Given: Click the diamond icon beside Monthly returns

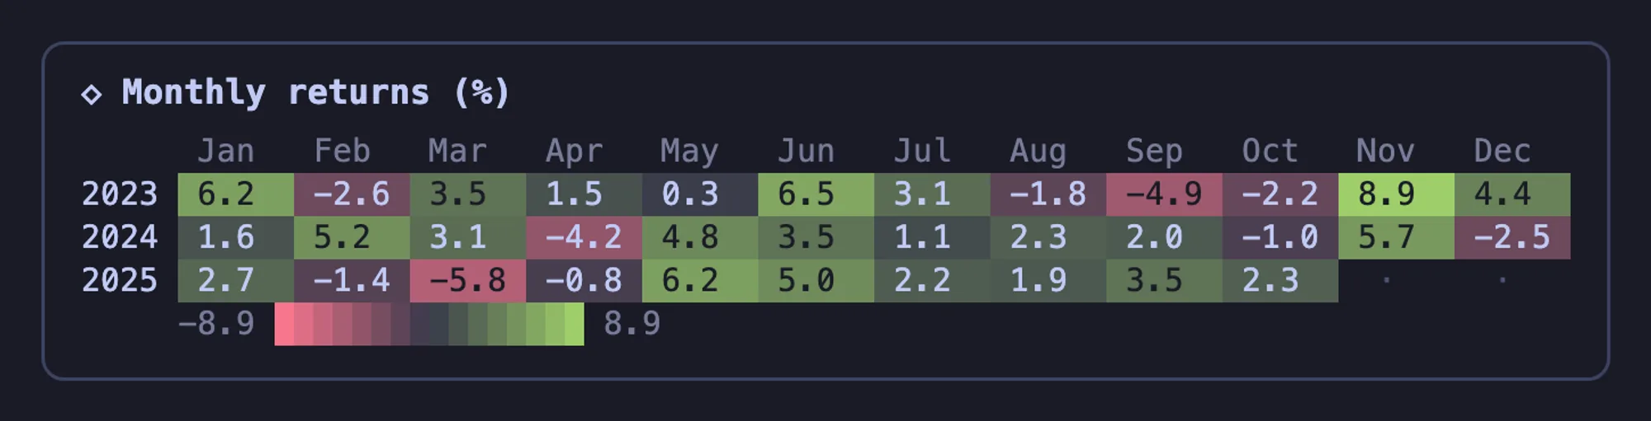Looking at the screenshot, I should (92, 94).
